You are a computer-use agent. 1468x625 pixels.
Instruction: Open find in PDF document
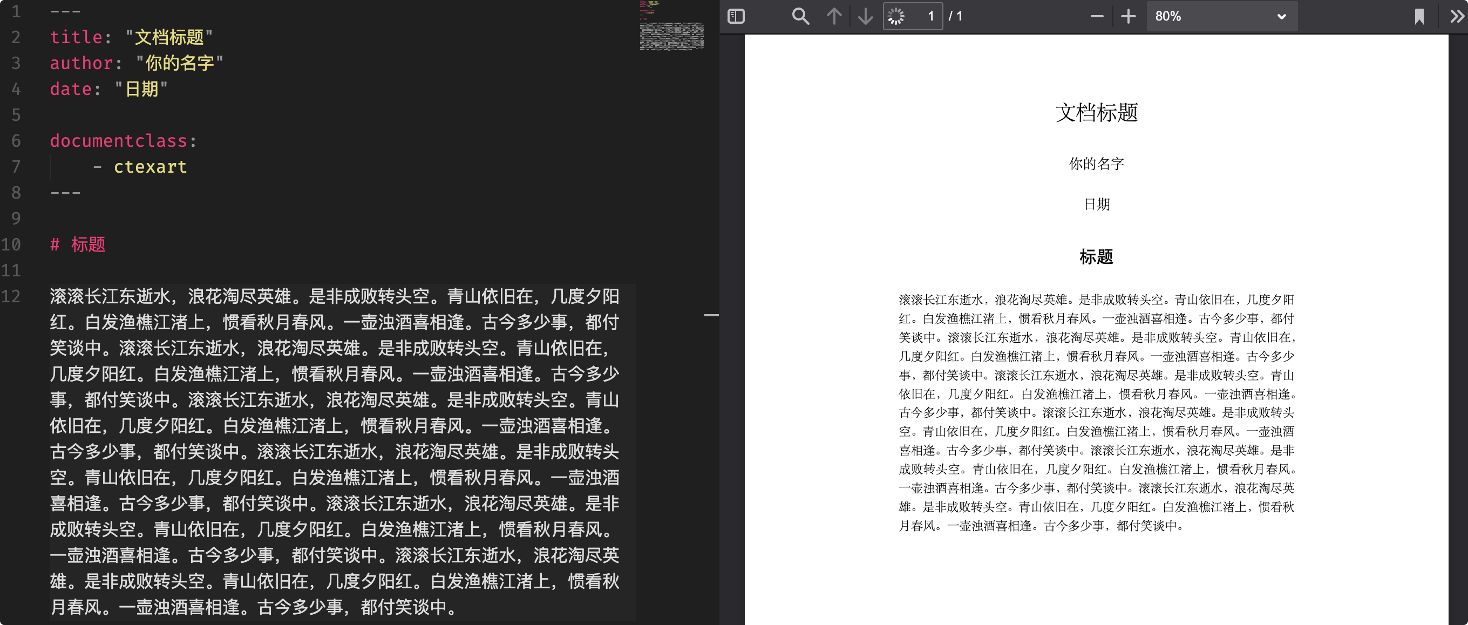coord(800,16)
